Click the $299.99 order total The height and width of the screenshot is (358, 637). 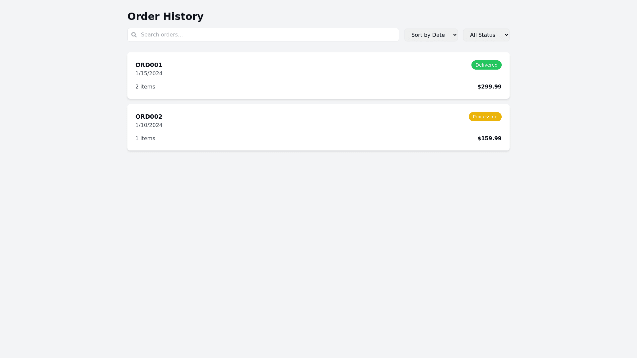click(x=489, y=87)
